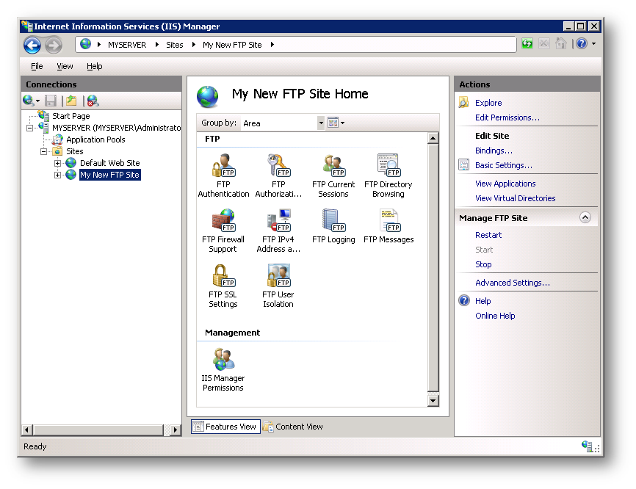This screenshot has height=489, width=636.
Task: Open dropdown arrow next to Create Connection icon
Action: pos(37,101)
